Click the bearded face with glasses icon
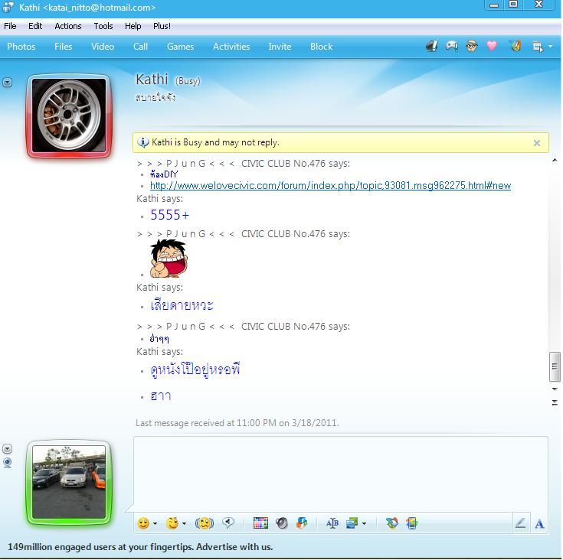 [x=472, y=46]
